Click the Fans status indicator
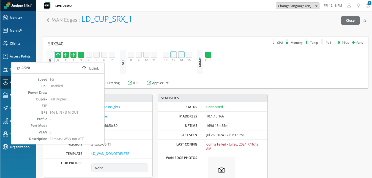This screenshot has width=372, height=178. [357, 43]
